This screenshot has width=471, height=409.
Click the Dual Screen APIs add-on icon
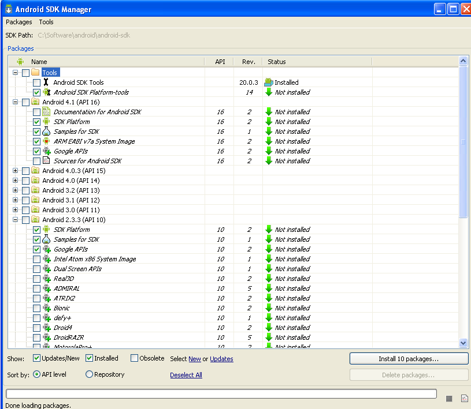pyautogui.click(x=47, y=269)
